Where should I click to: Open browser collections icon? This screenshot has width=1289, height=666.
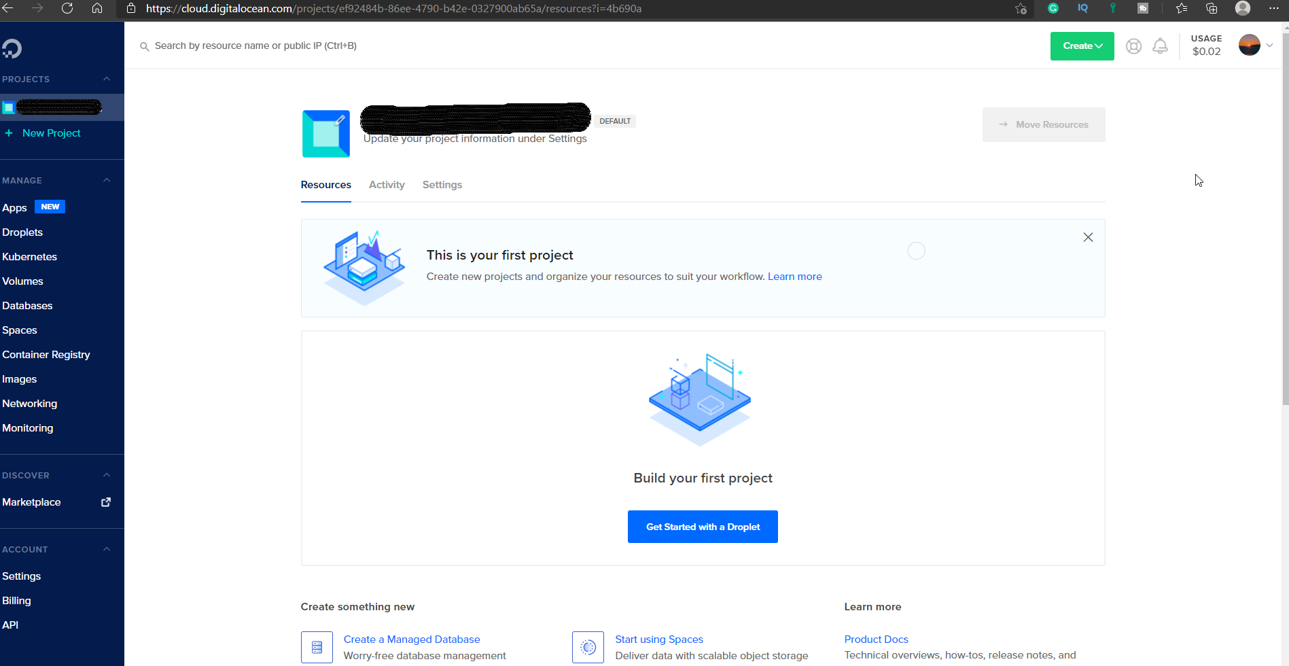tap(1212, 8)
